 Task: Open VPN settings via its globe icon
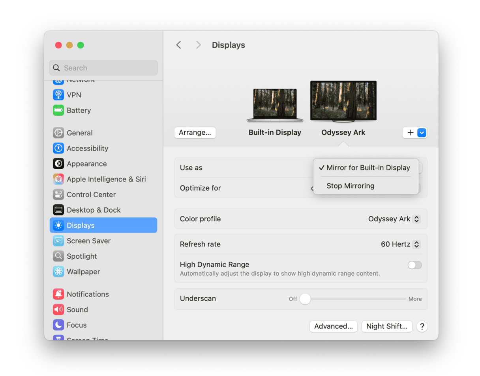coord(58,95)
